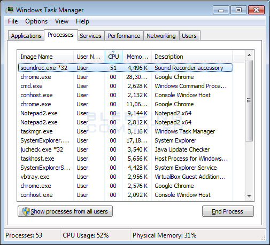The width and height of the screenshot is (270, 245).
Task: Click the Processes: 53 status bar entry
Action: (x=24, y=235)
